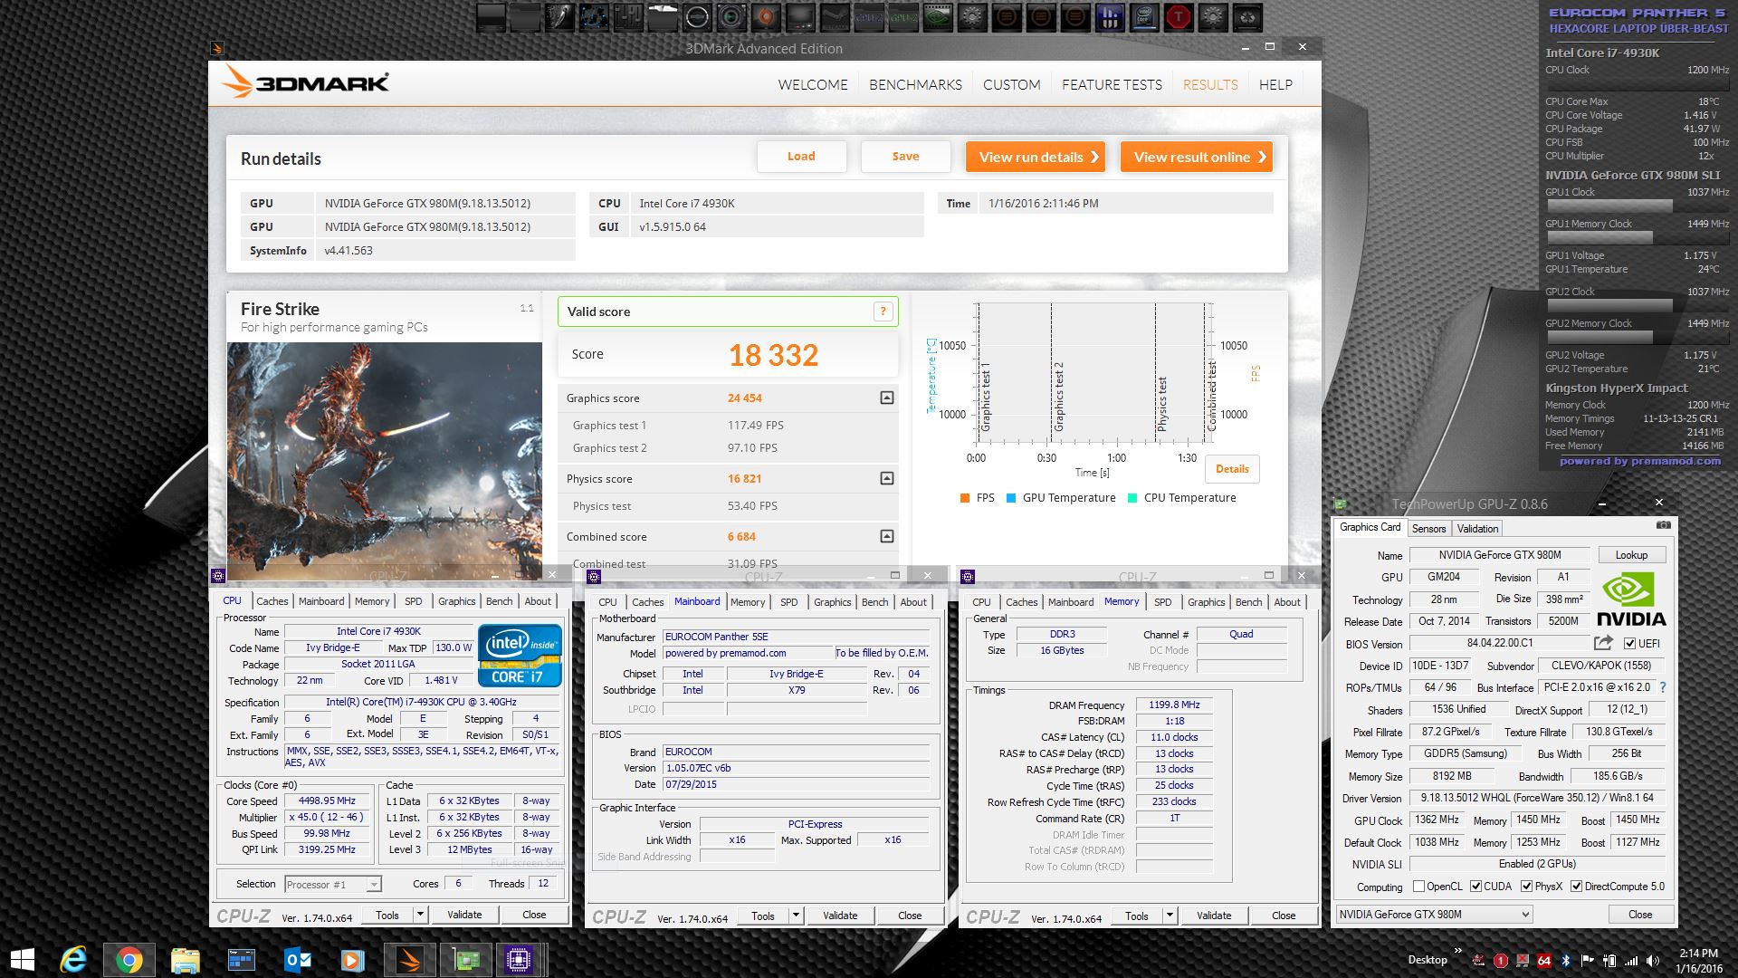Click the Bluetooth tray icon
The image size is (1738, 978).
pyautogui.click(x=1567, y=960)
